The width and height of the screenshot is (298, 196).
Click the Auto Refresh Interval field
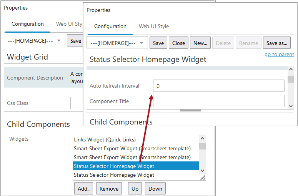(x=218, y=86)
